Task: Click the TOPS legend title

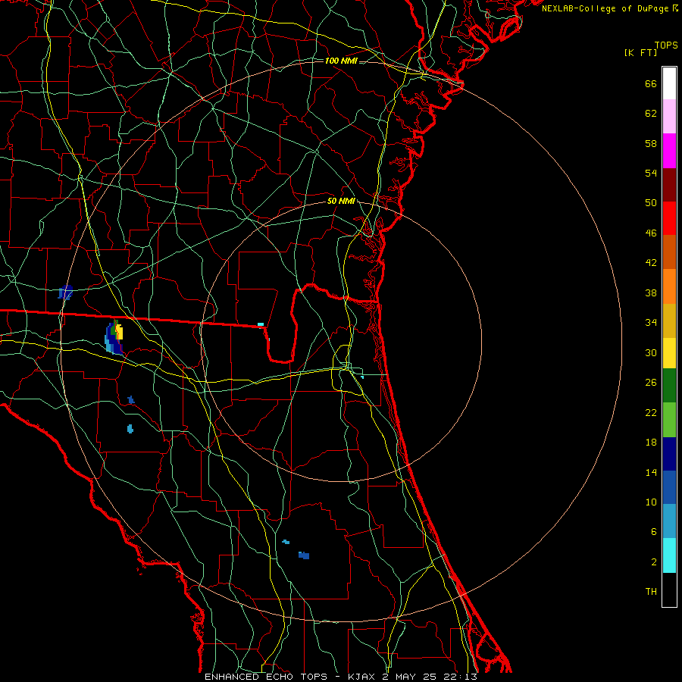Action: coord(666,45)
